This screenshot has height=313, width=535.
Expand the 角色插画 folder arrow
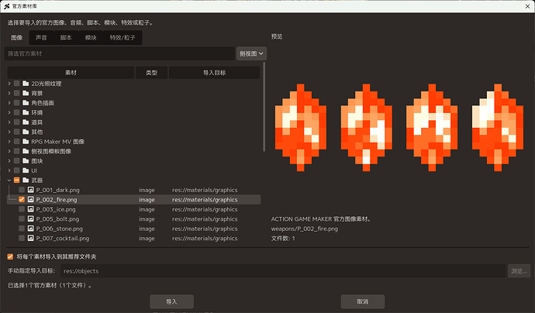coord(9,102)
